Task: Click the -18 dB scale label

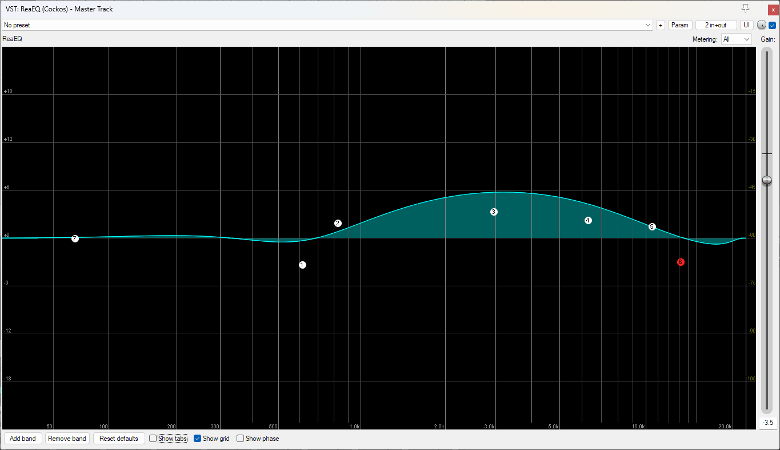Action: click(8, 379)
